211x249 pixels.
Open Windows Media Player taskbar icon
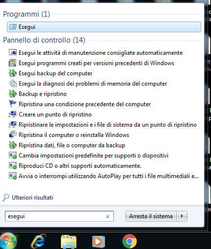(99, 242)
